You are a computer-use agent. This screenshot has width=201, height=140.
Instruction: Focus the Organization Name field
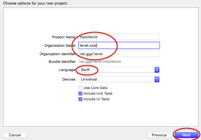[x=119, y=45]
